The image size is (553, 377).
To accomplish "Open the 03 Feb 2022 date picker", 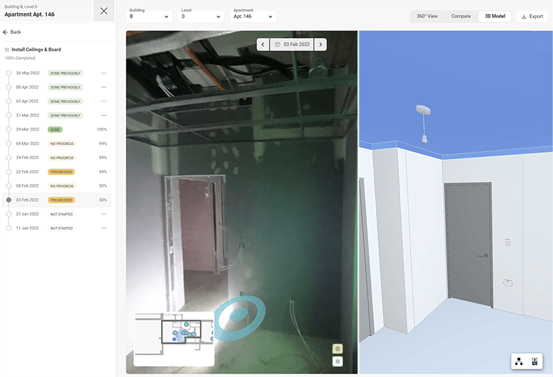I will [291, 44].
